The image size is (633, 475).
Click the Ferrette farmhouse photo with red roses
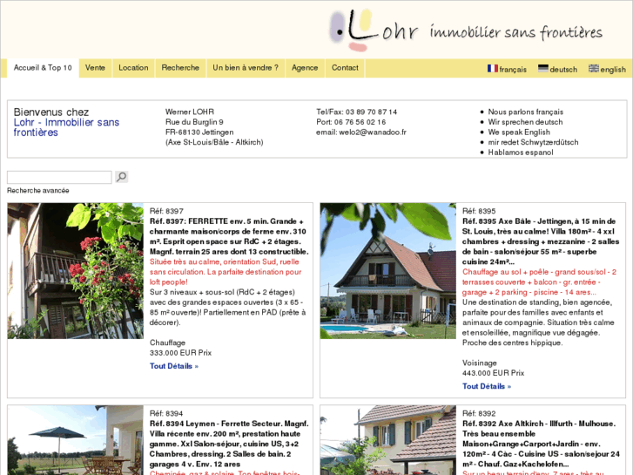pos(76,271)
